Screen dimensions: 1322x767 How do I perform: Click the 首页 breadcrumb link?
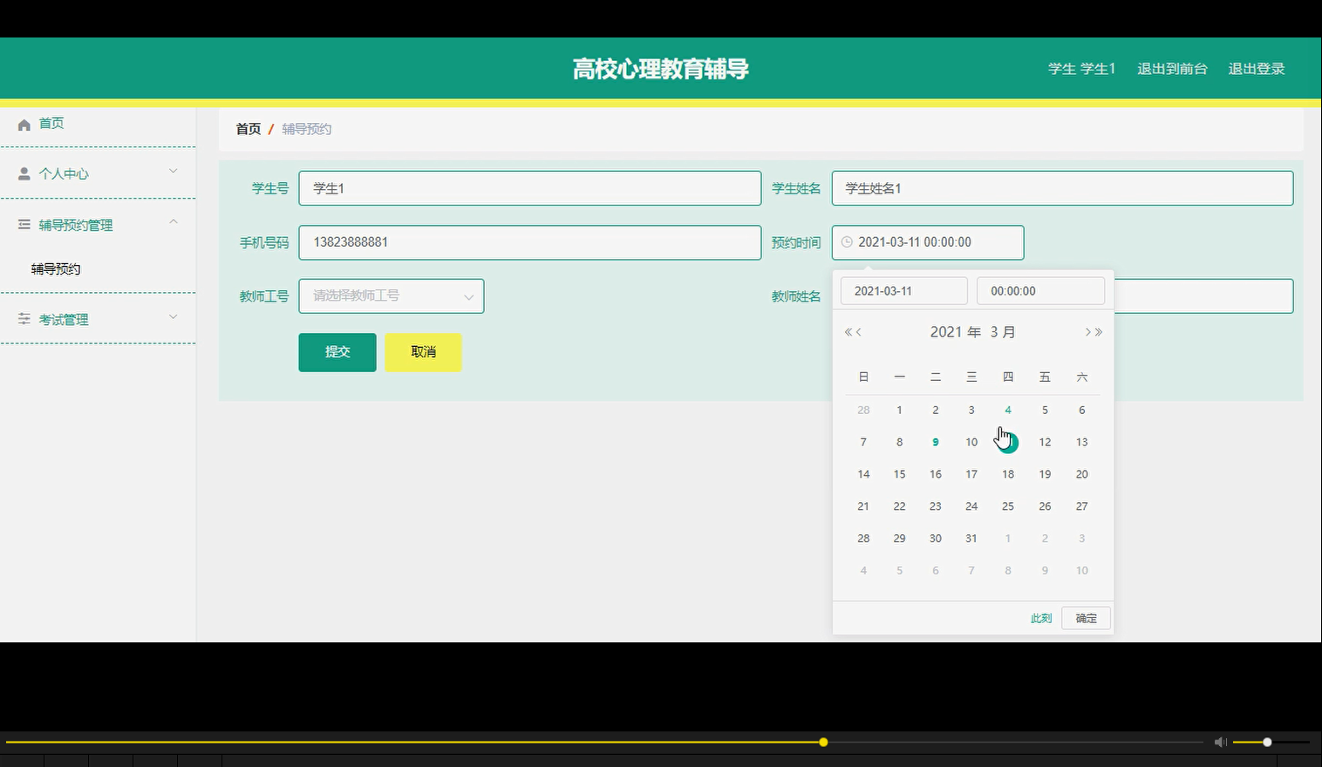(249, 129)
